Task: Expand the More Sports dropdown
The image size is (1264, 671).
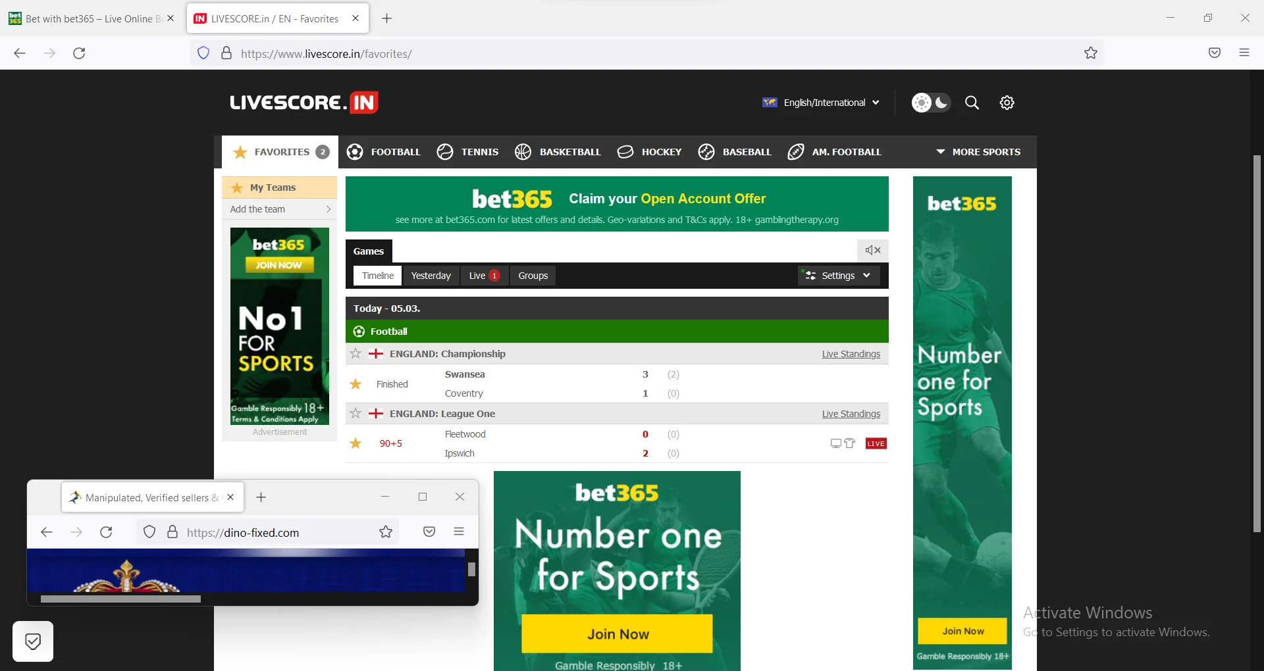Action: (978, 152)
